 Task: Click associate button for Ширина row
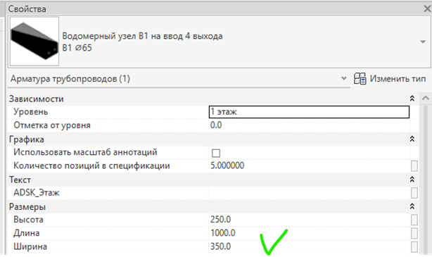point(414,246)
